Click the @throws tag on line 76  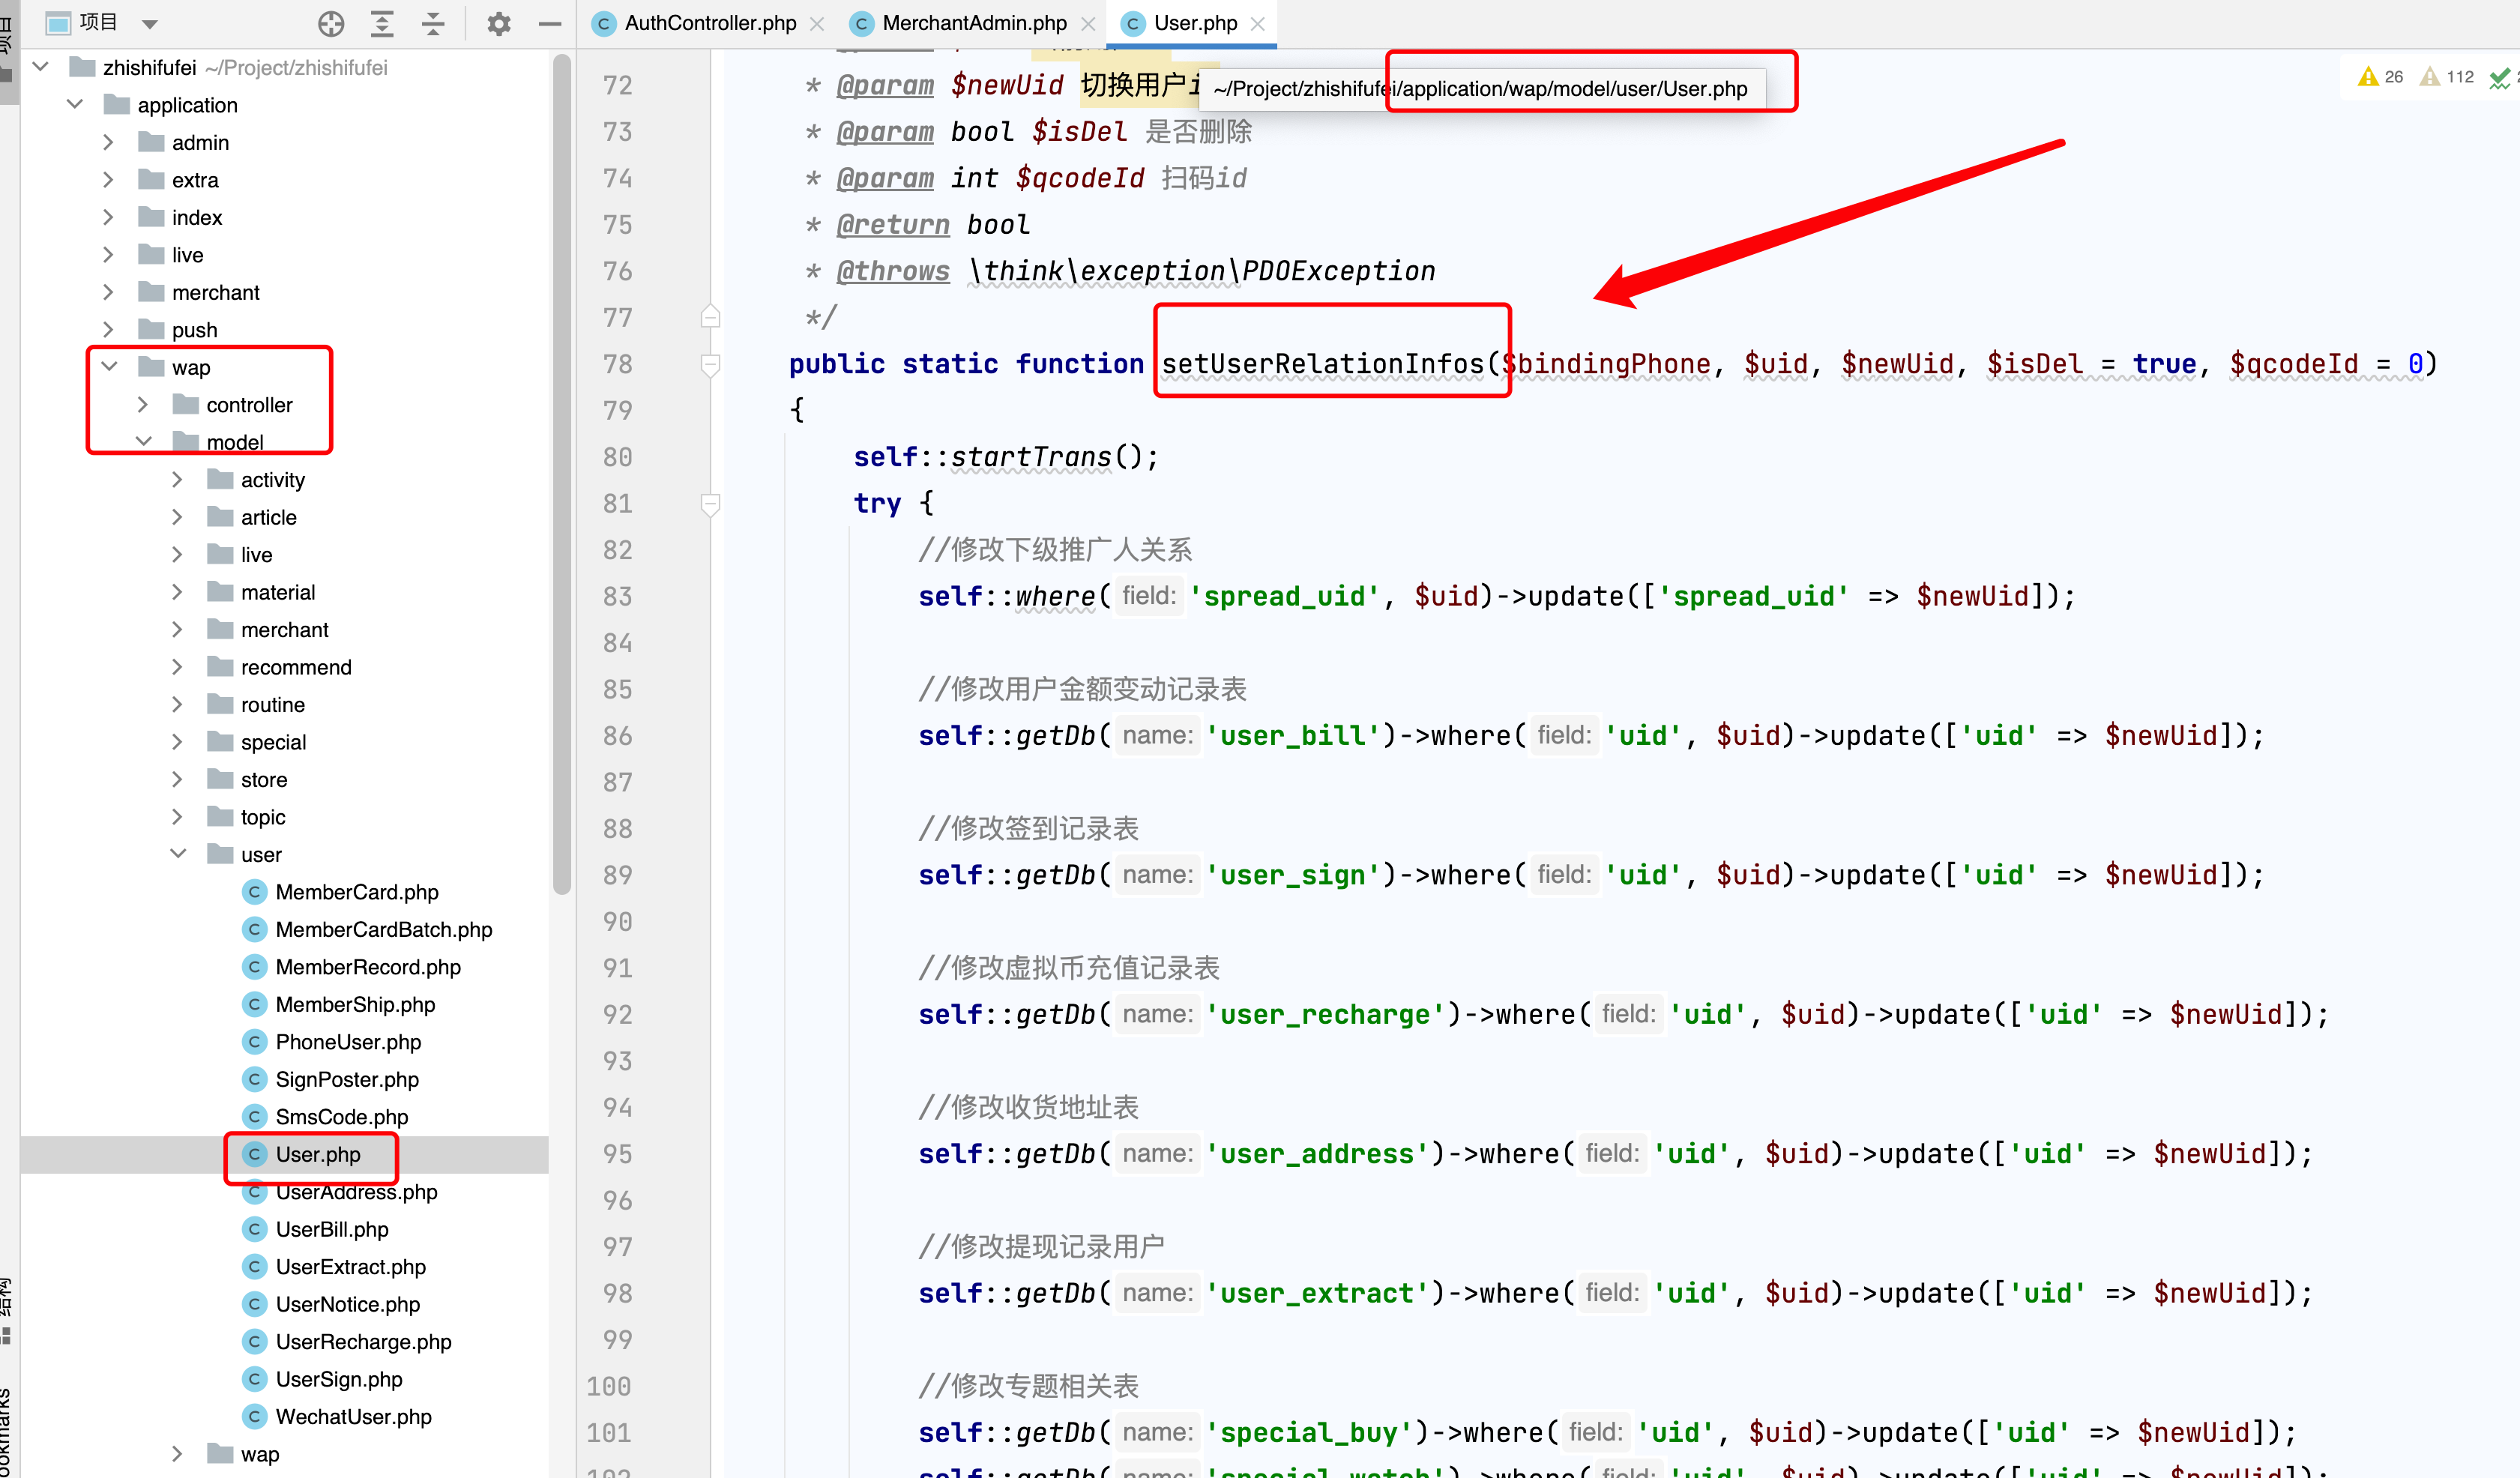pyautogui.click(x=892, y=271)
